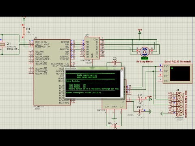
Task: Click the 'RA0/AN0' pin label on U1
Action: [39, 52]
